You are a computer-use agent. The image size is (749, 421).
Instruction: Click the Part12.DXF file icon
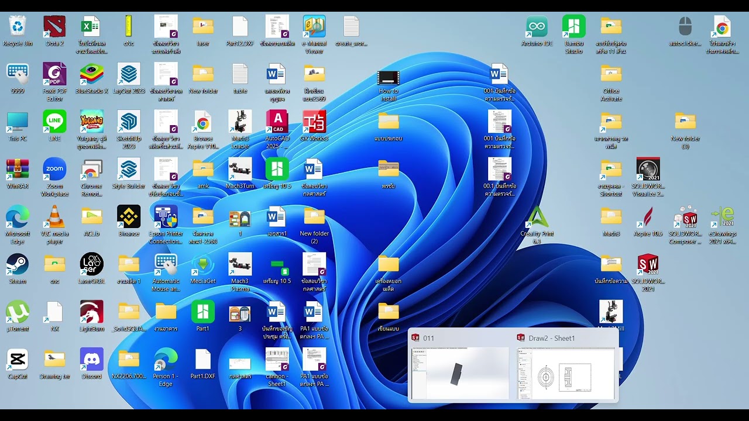click(x=240, y=31)
